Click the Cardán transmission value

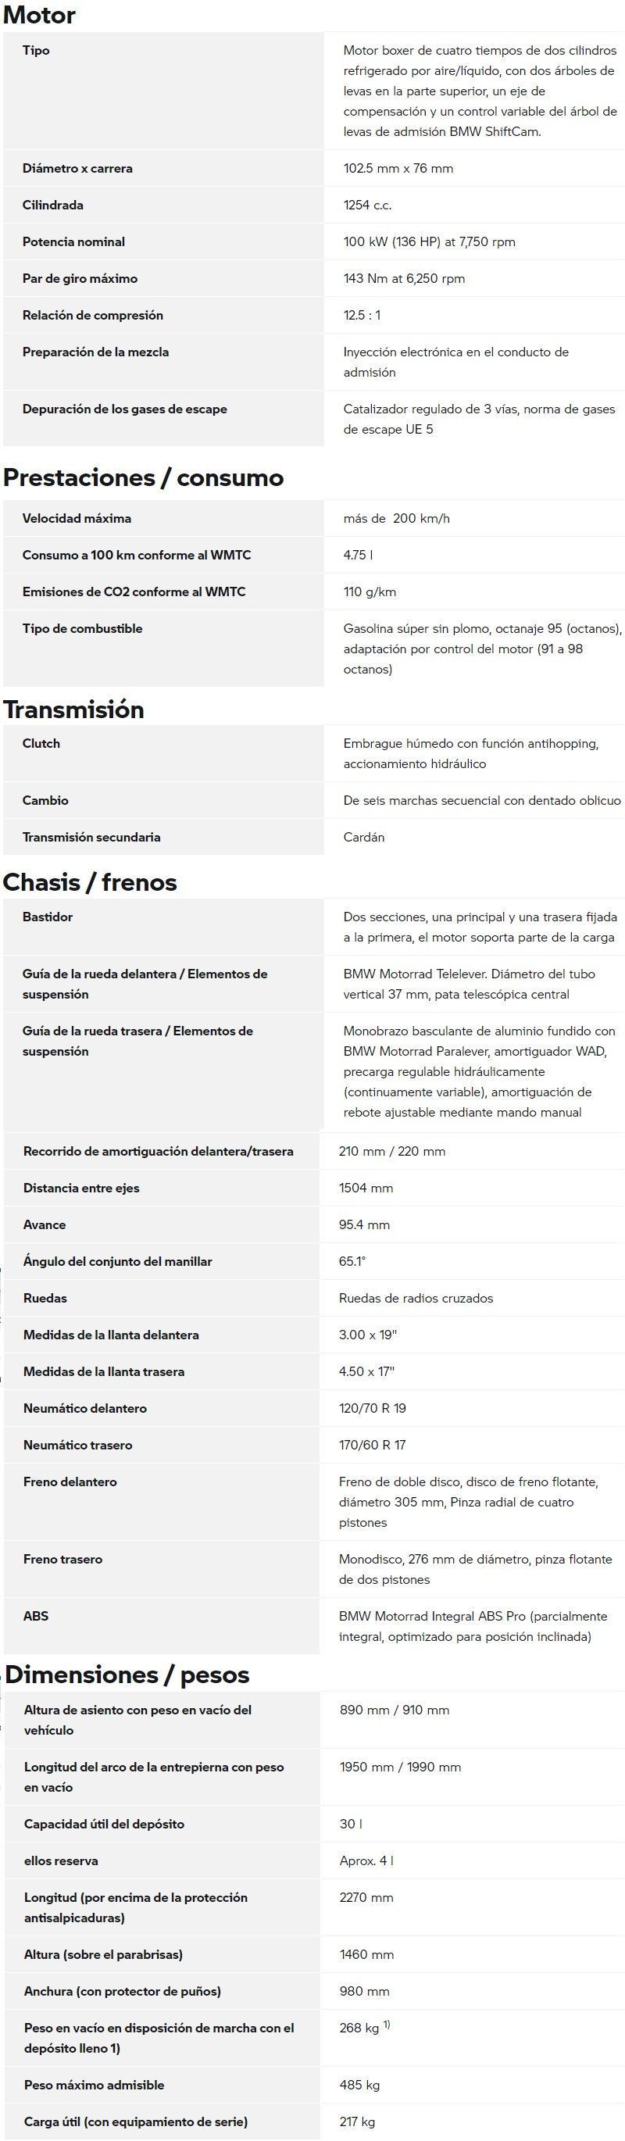[364, 837]
